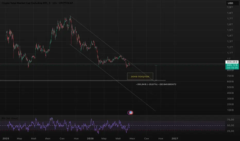Click the 1,1 T price axis label

click(230, 53)
